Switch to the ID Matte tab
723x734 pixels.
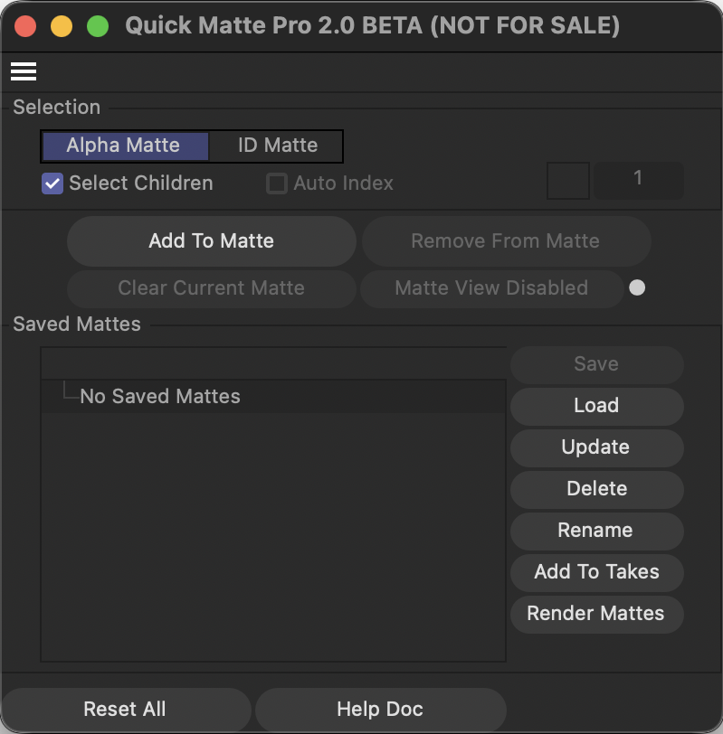tap(275, 146)
